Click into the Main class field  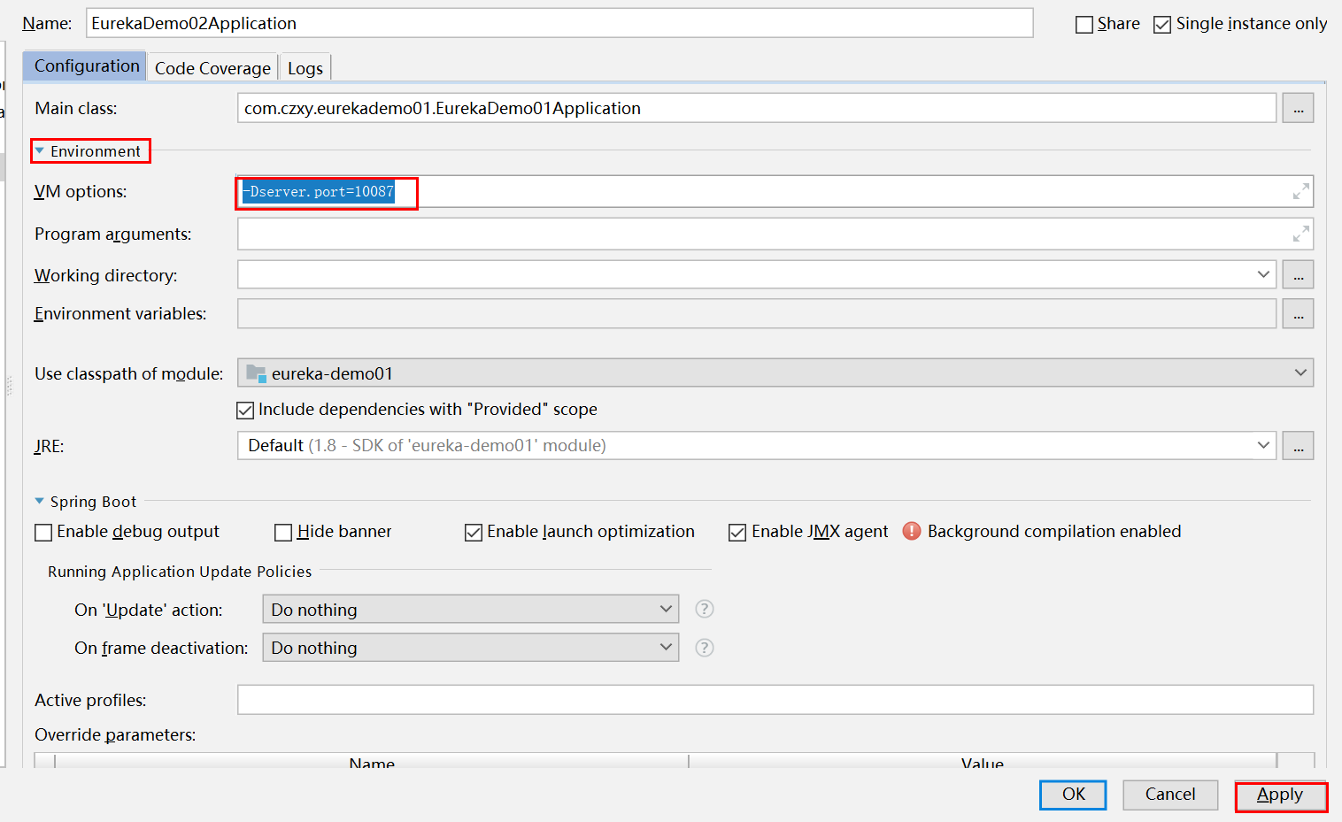[x=757, y=108]
